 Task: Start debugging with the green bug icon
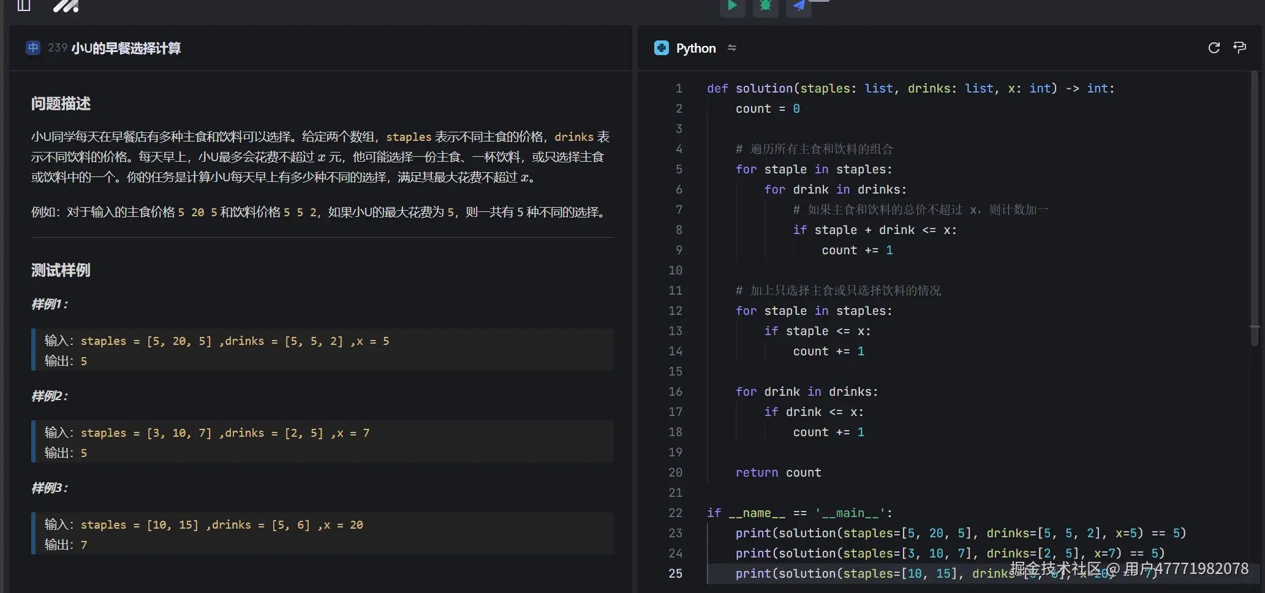[x=765, y=6]
